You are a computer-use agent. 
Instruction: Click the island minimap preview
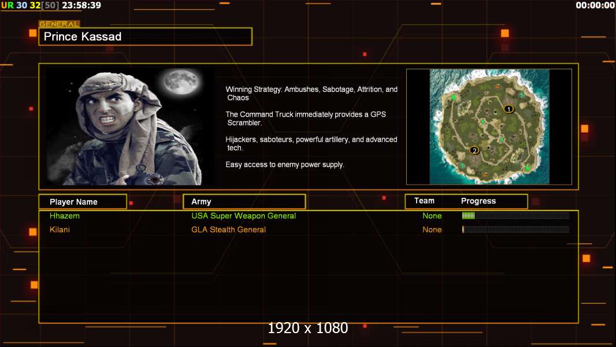point(489,127)
